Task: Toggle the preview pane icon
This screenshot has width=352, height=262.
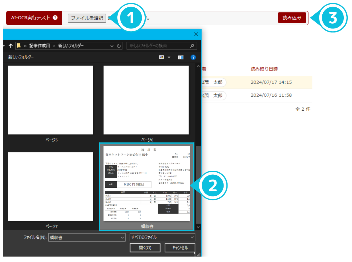Action: click(x=181, y=57)
